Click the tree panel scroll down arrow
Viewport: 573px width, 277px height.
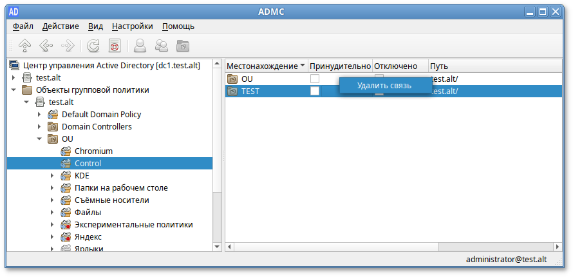[217, 247]
